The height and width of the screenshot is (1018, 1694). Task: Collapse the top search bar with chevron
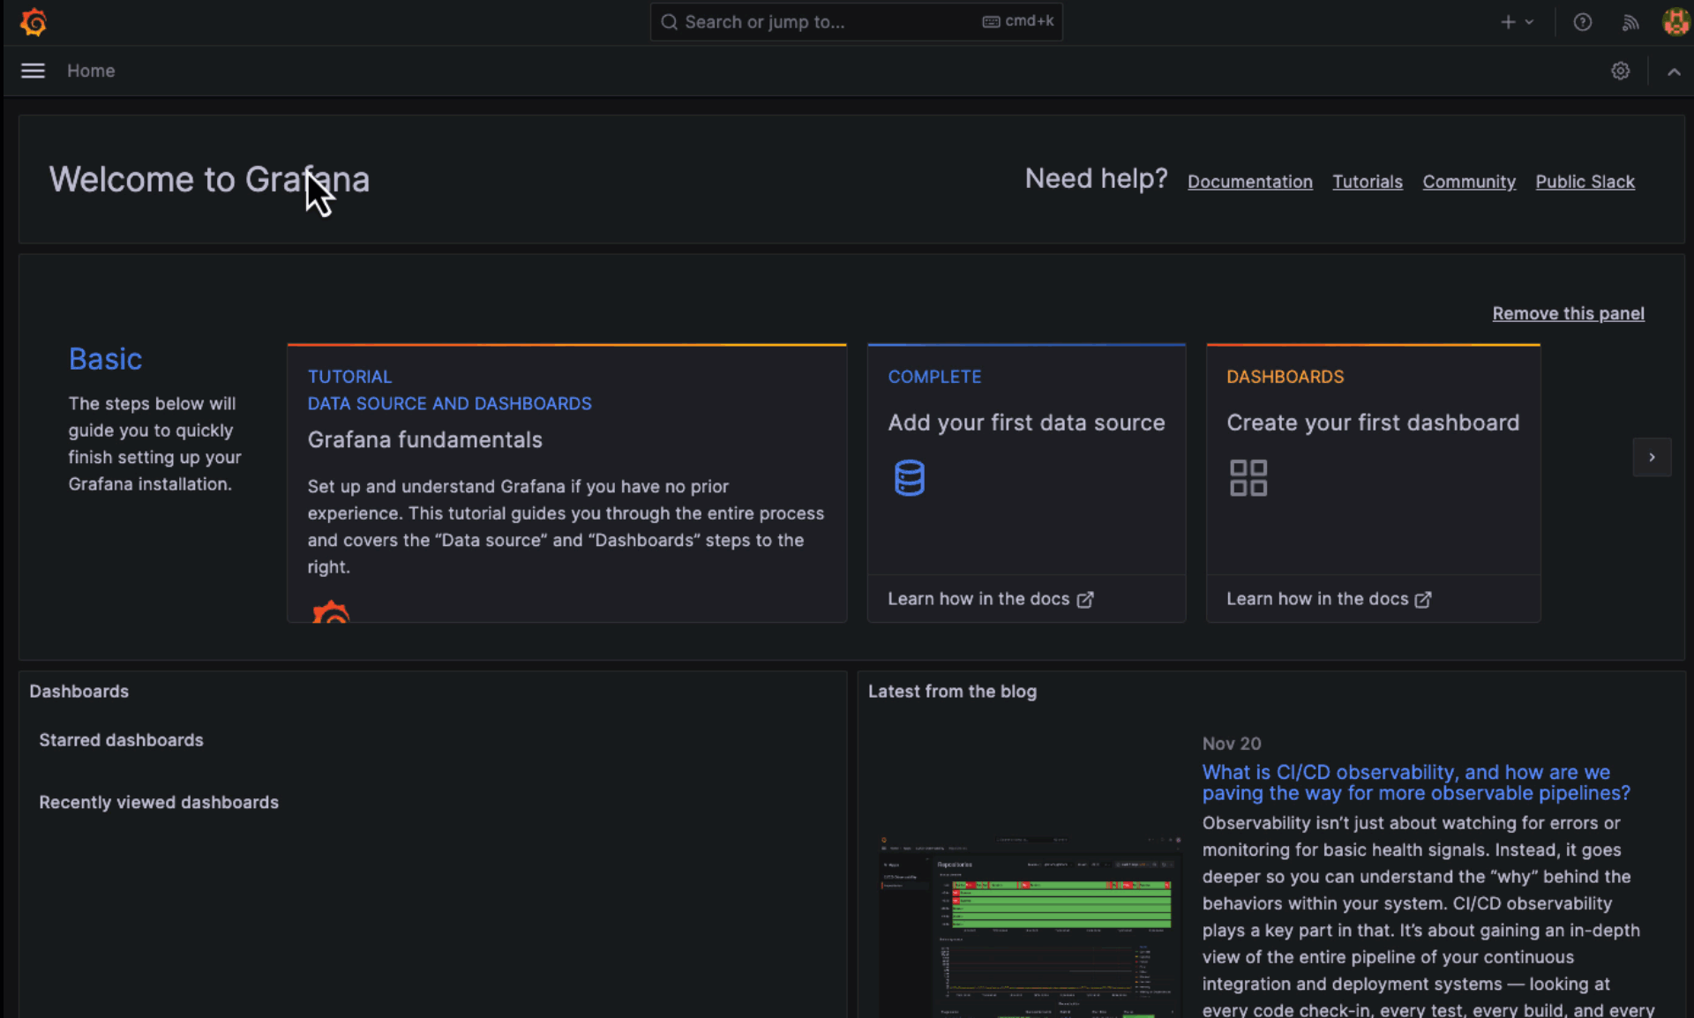pyautogui.click(x=1673, y=71)
